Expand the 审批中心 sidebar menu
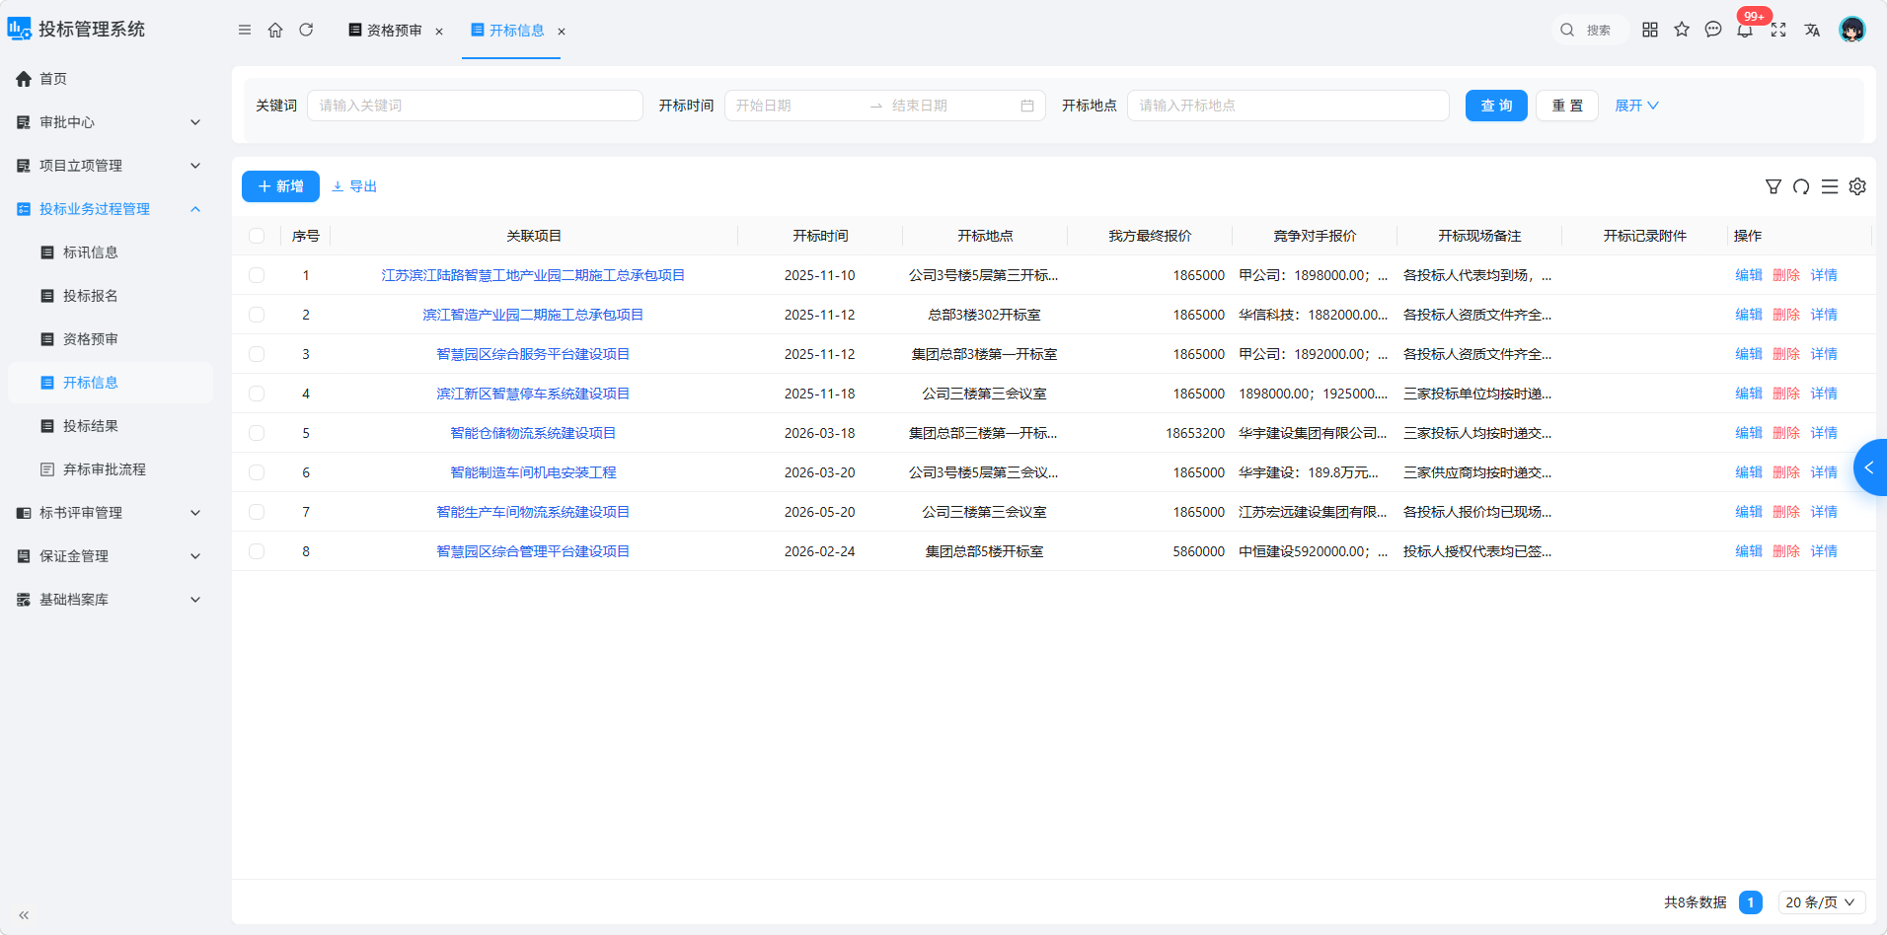Screen dimensions: 1887x935 110,122
